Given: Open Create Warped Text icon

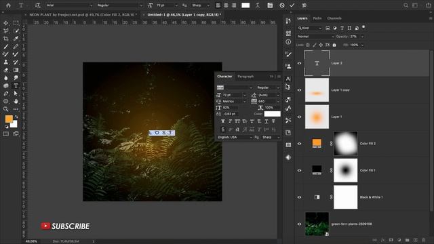Looking at the screenshot, I should [x=258, y=5].
